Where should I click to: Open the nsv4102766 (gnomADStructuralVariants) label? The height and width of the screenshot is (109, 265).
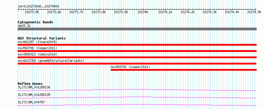(x=51, y=61)
